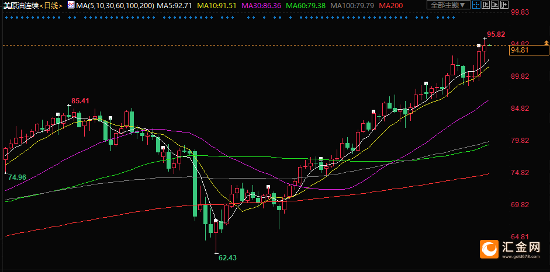
Task: Click the 79.82 price axis label
Action: click(520, 141)
